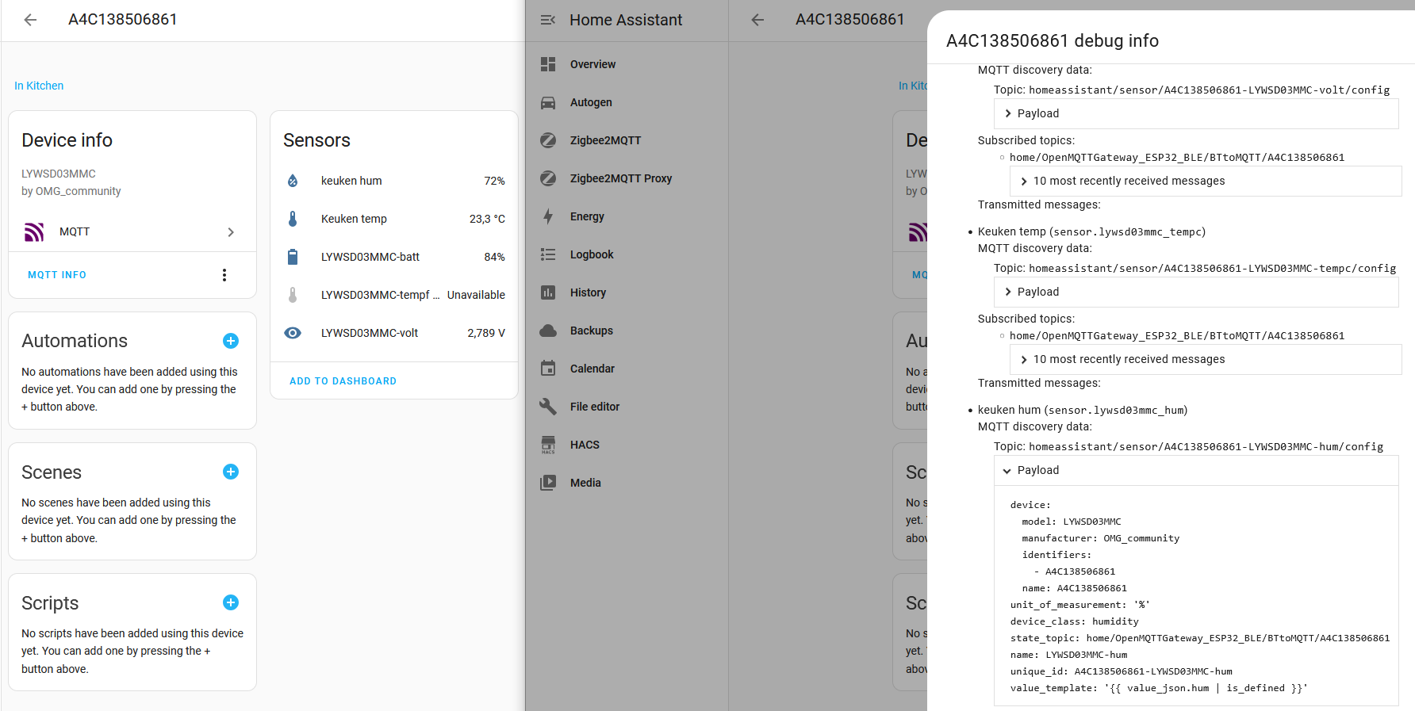The width and height of the screenshot is (1415, 711).
Task: Click ADD TO DASHBOARD button
Action: click(343, 381)
